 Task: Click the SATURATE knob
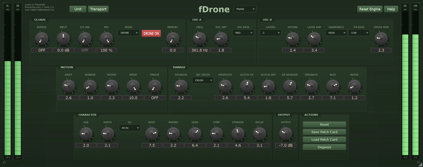coord(181,86)
